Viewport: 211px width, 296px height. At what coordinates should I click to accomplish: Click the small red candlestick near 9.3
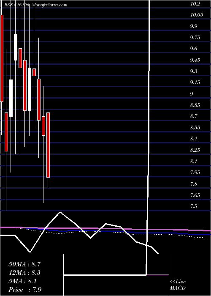coord(34,72)
